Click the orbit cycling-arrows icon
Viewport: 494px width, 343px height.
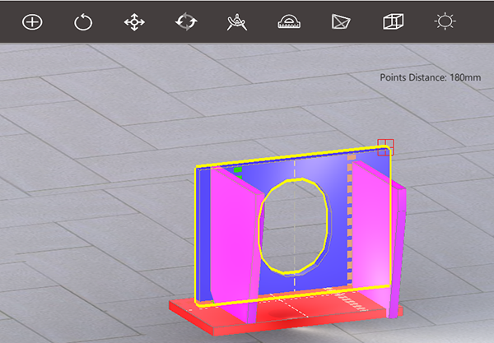click(x=186, y=21)
